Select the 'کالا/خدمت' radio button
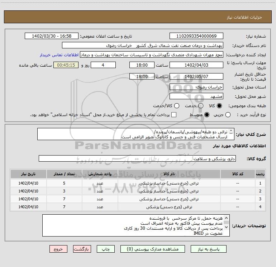The height and width of the screenshot is (267, 276). point(177,106)
